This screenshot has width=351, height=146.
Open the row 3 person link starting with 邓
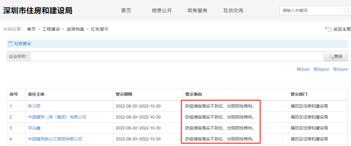(x=34, y=128)
